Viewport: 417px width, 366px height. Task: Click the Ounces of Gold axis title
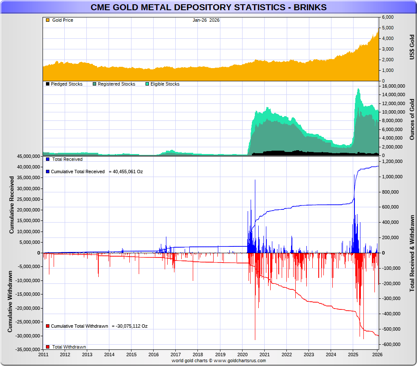pos(412,120)
